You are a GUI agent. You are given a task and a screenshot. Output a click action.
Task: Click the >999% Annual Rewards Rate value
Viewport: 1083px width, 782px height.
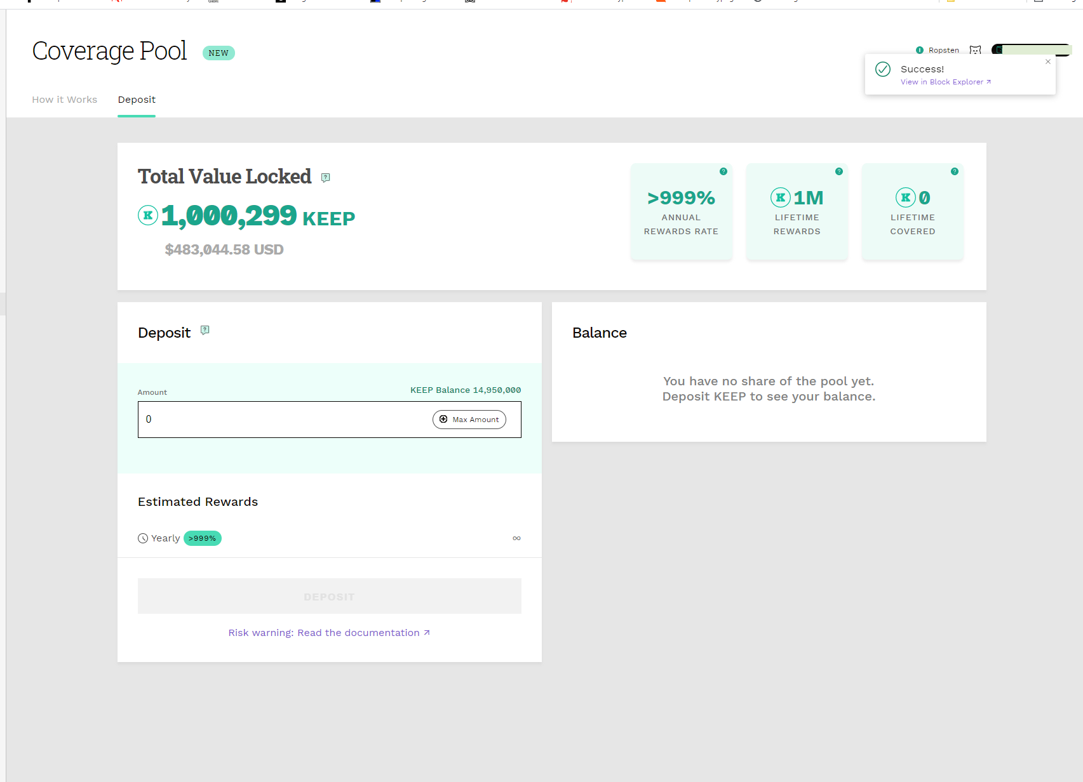682,198
